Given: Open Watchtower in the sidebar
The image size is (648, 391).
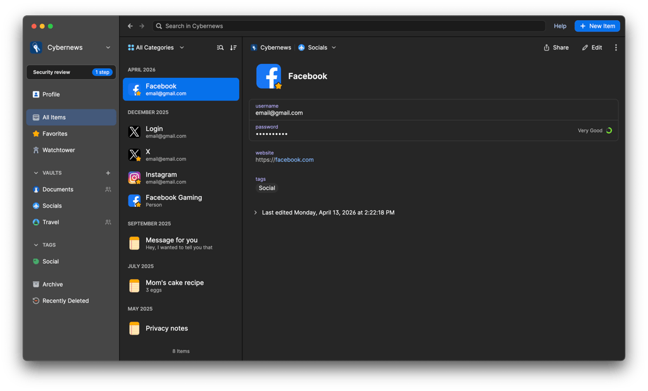Looking at the screenshot, I should tap(71, 150).
